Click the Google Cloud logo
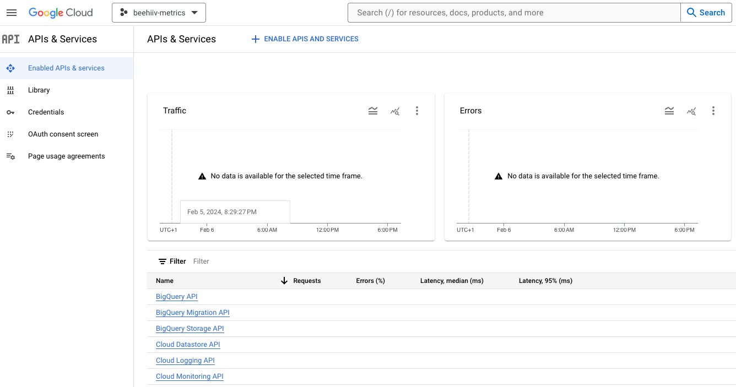 tap(61, 13)
